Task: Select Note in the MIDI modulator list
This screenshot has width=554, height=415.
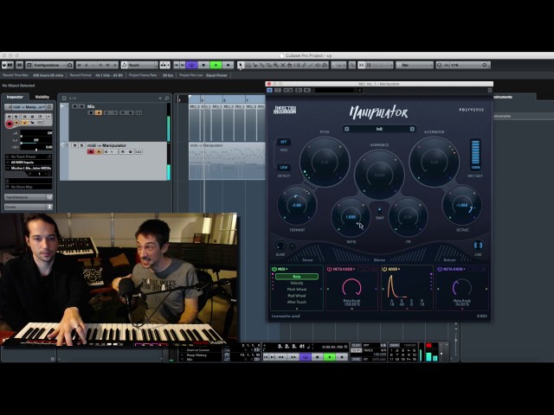Action: pos(296,277)
